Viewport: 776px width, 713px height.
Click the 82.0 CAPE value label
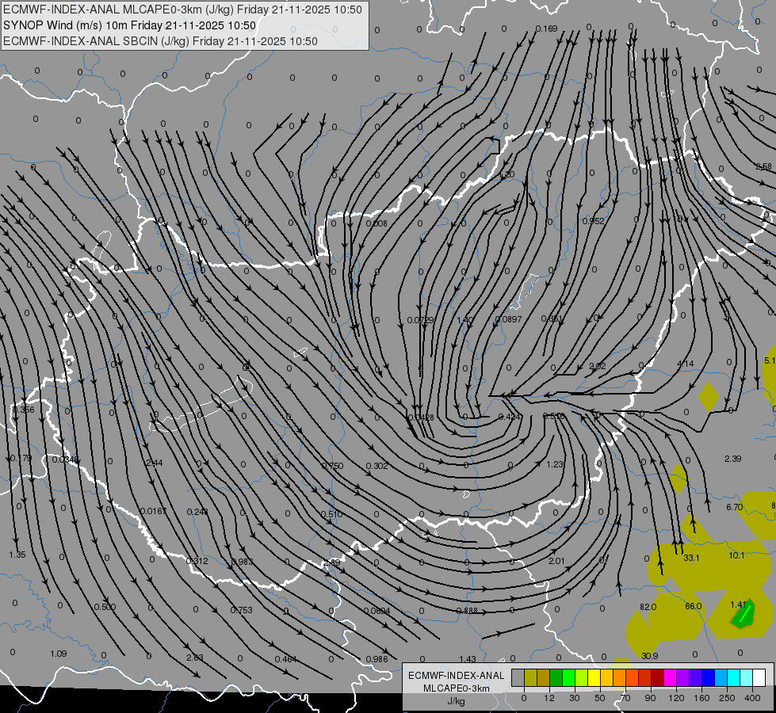[x=648, y=607]
